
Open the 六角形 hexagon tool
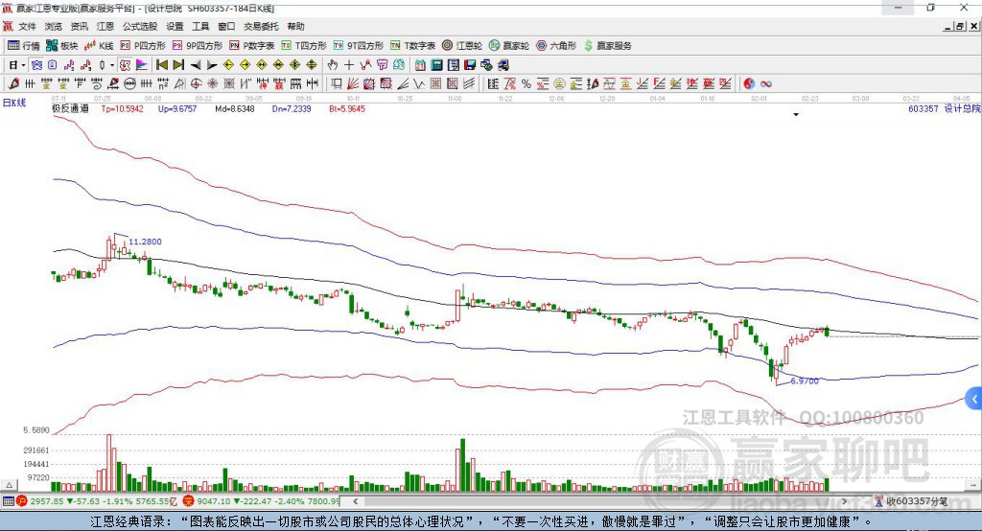556,46
